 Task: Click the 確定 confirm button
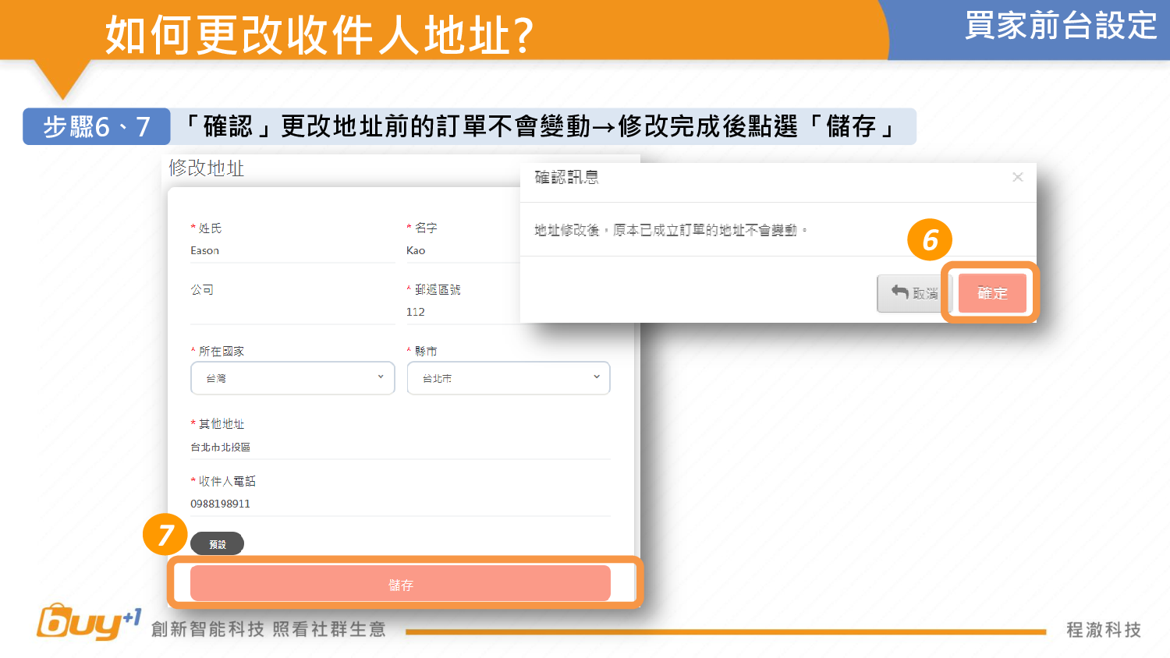(x=992, y=293)
